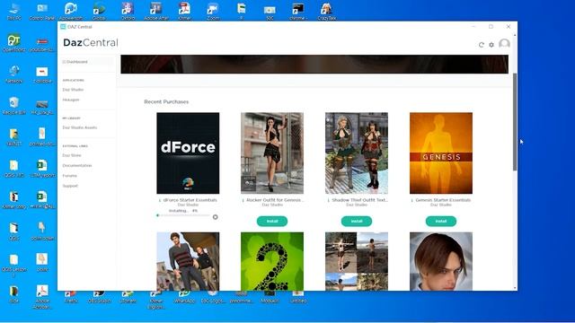575x323 pixels.
Task: Open the Daz Store external link
Action: (x=72, y=155)
